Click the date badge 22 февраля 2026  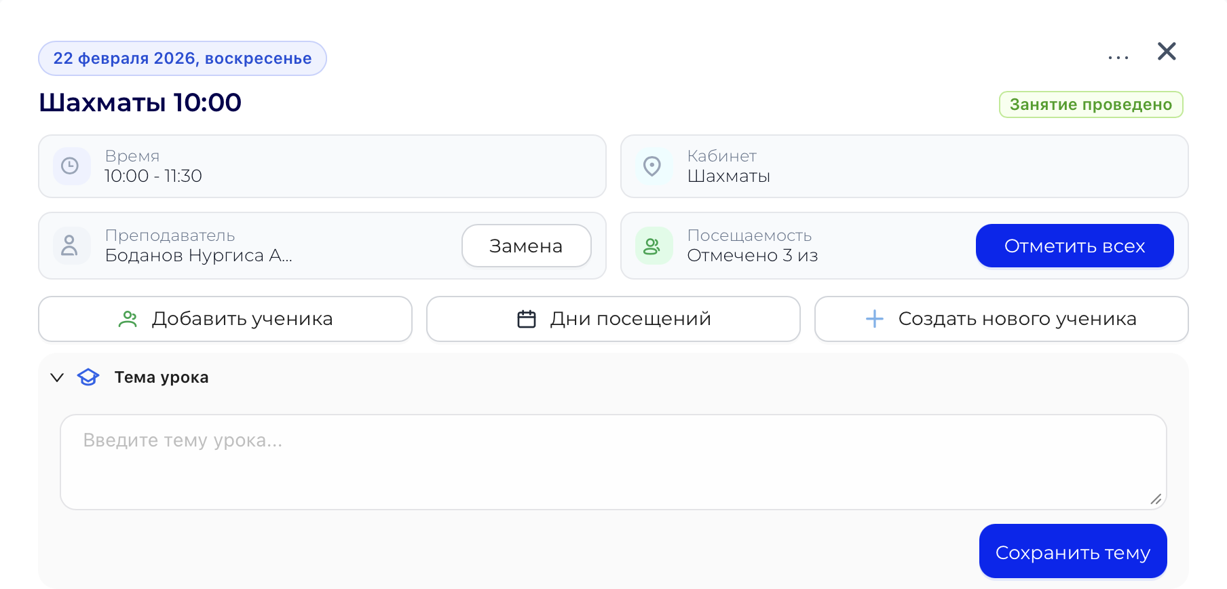(x=183, y=58)
